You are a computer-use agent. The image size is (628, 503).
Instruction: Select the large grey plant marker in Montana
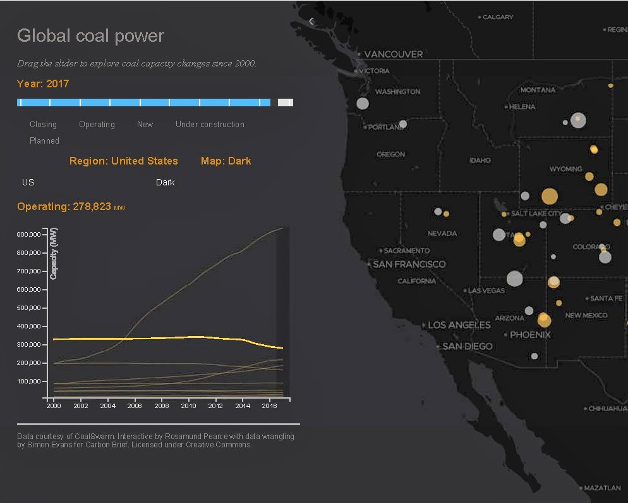[578, 120]
